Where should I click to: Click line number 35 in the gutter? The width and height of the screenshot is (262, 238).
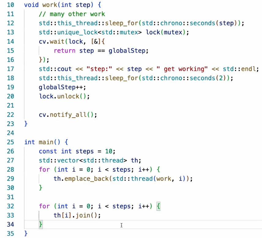coord(10,233)
